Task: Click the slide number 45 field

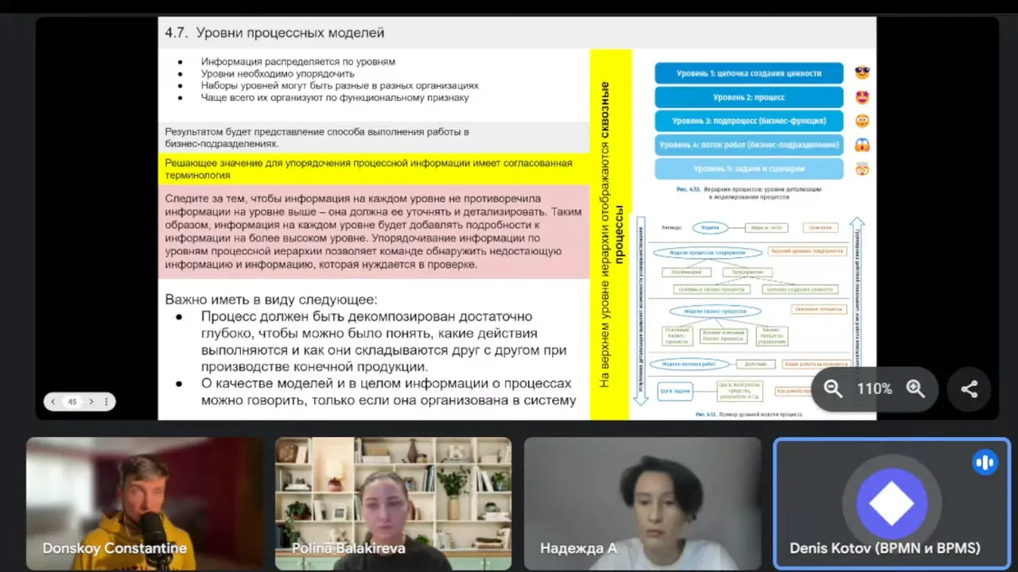Action: 72,401
